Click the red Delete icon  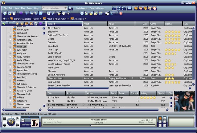coord(121,13)
